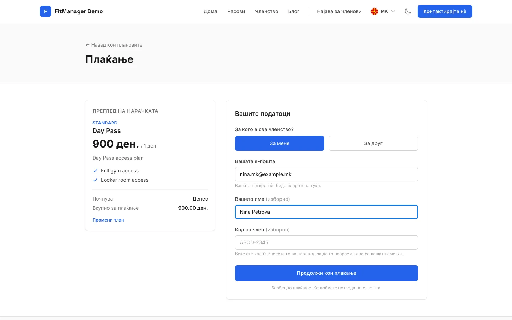
Task: Click the FitManager blue F logo icon
Action: [x=46, y=11]
